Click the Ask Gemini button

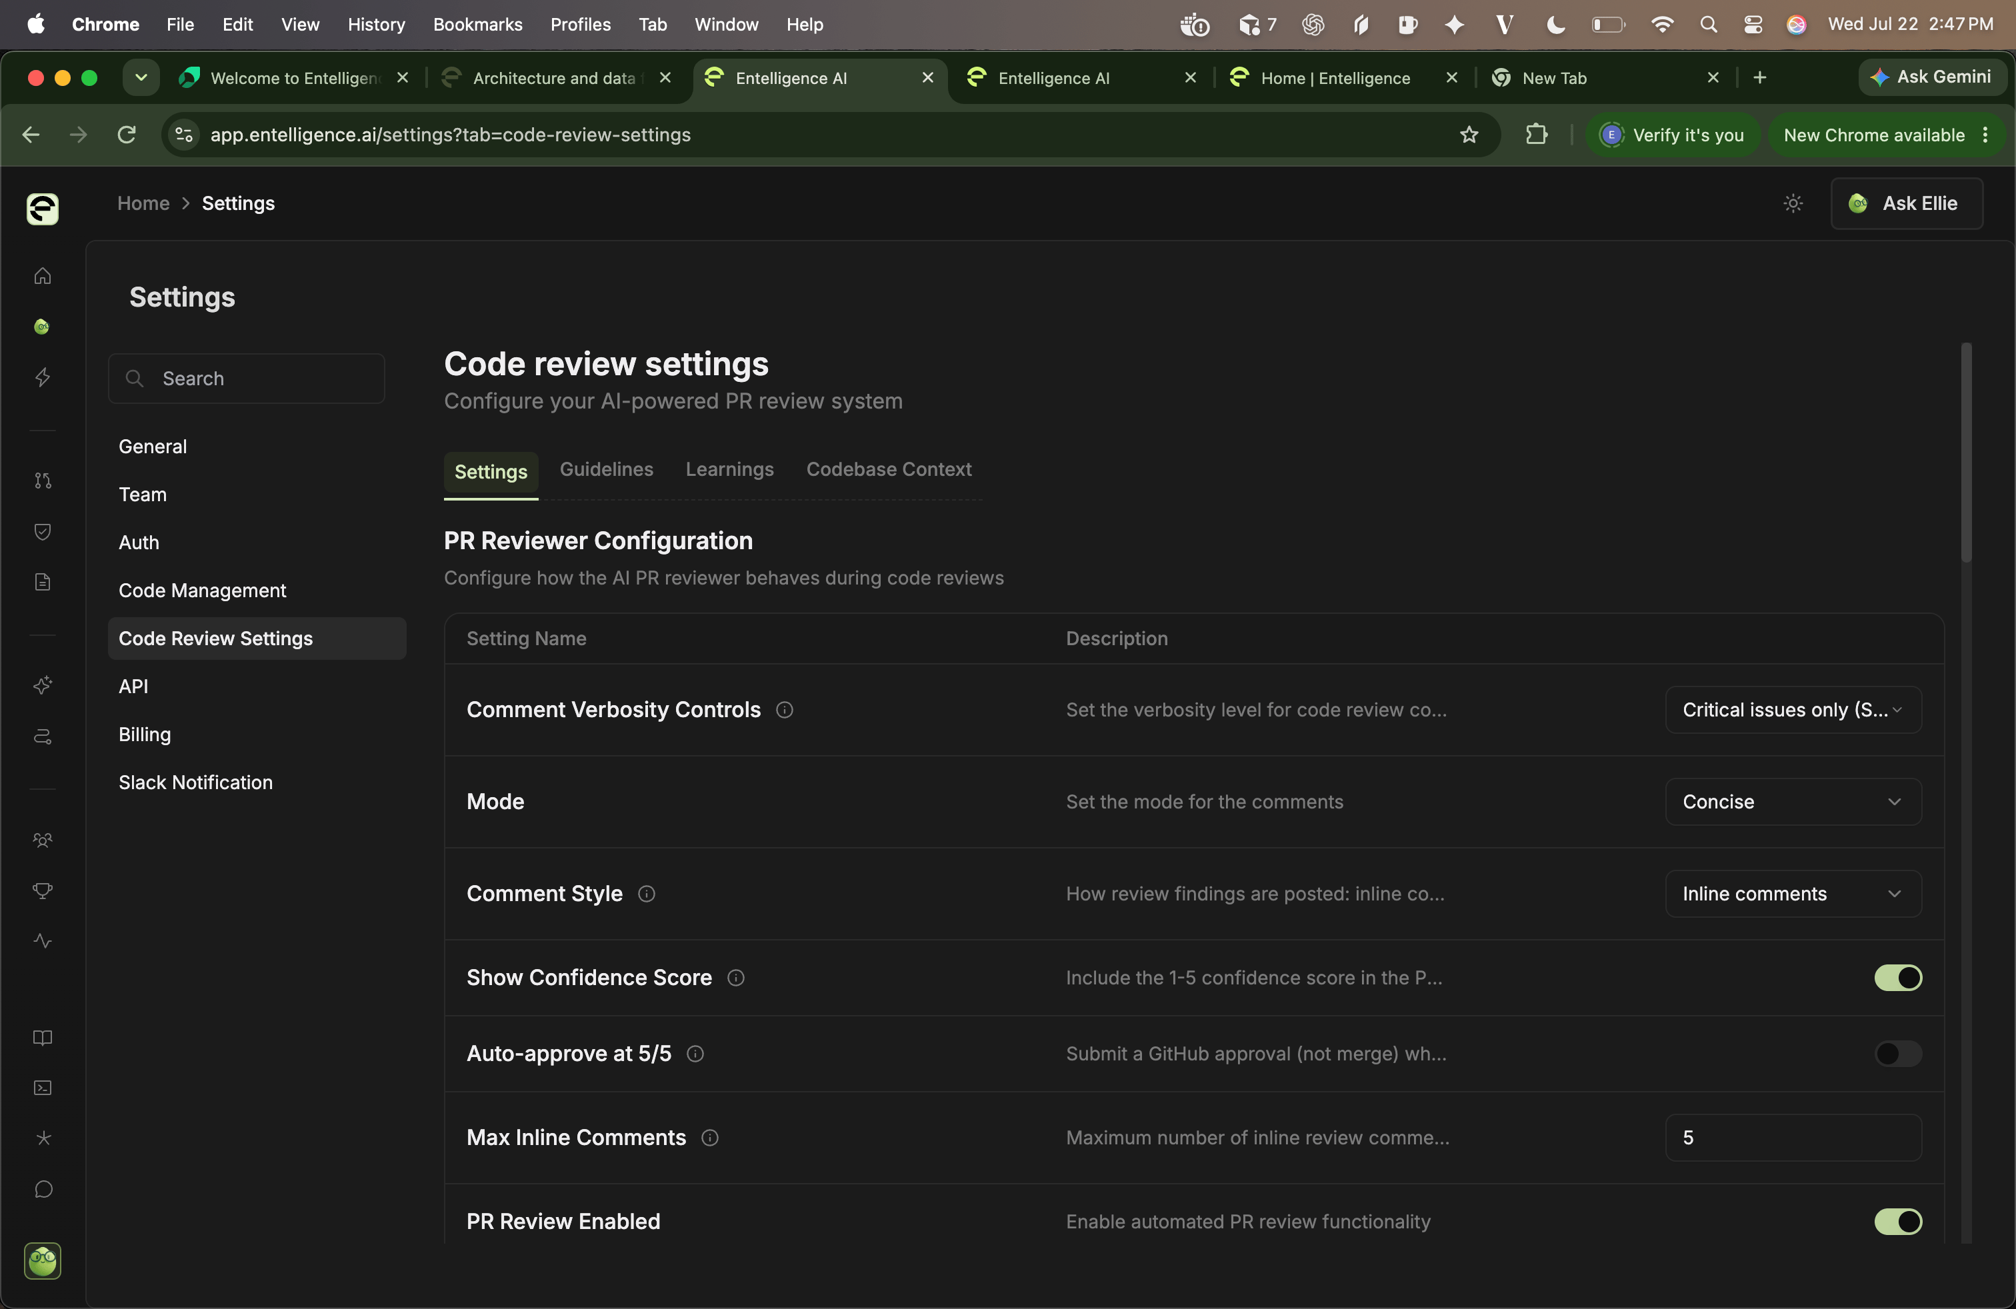point(1932,77)
